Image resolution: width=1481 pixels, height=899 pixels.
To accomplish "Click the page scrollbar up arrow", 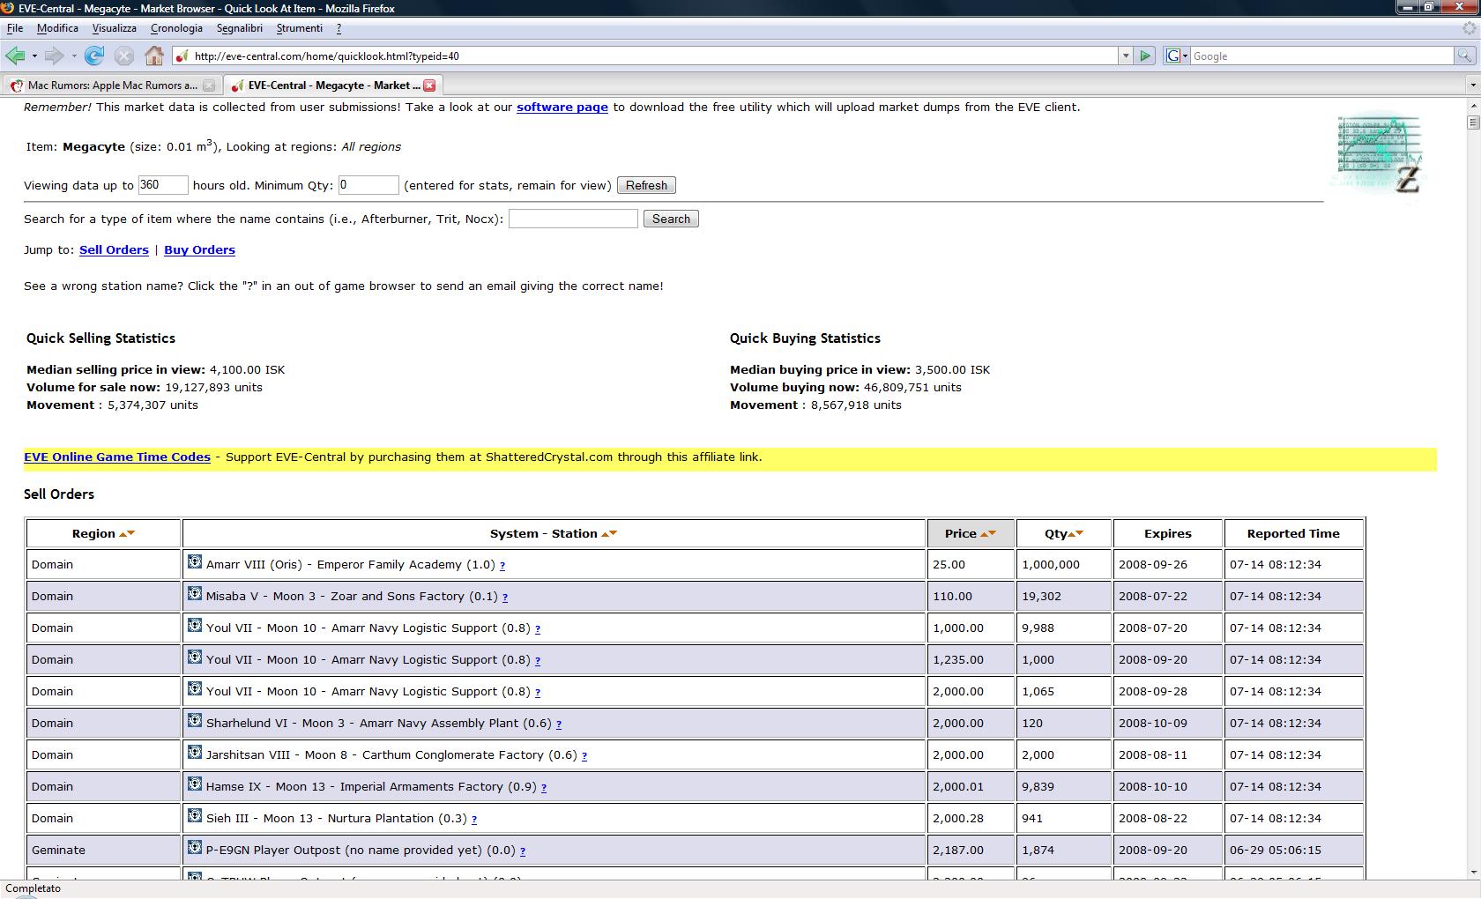I will click(x=1473, y=106).
